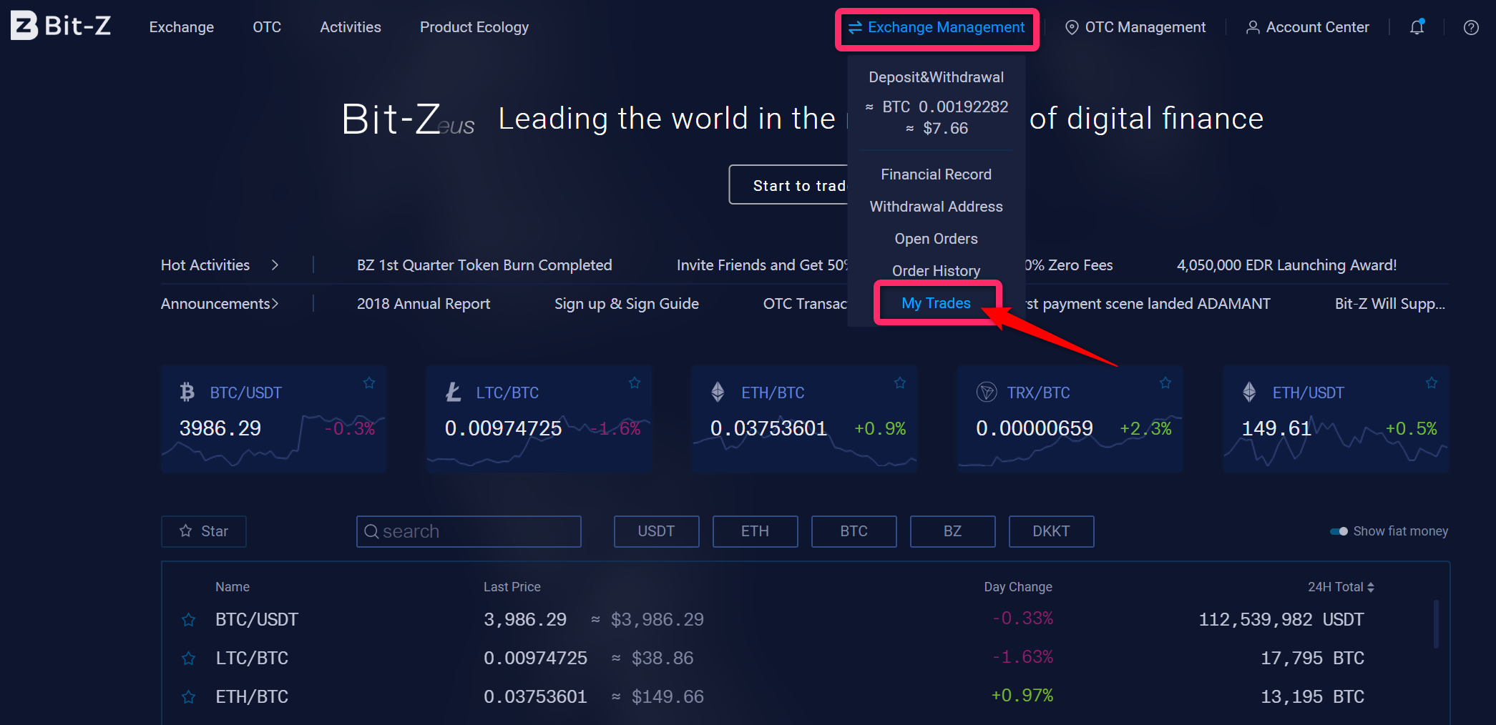Image resolution: width=1496 pixels, height=725 pixels.
Task: Open BZ 1st Quarter Token Burn Completed
Action: click(x=484, y=265)
